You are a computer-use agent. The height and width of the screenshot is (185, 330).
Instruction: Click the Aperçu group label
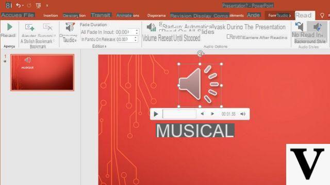point(9,46)
